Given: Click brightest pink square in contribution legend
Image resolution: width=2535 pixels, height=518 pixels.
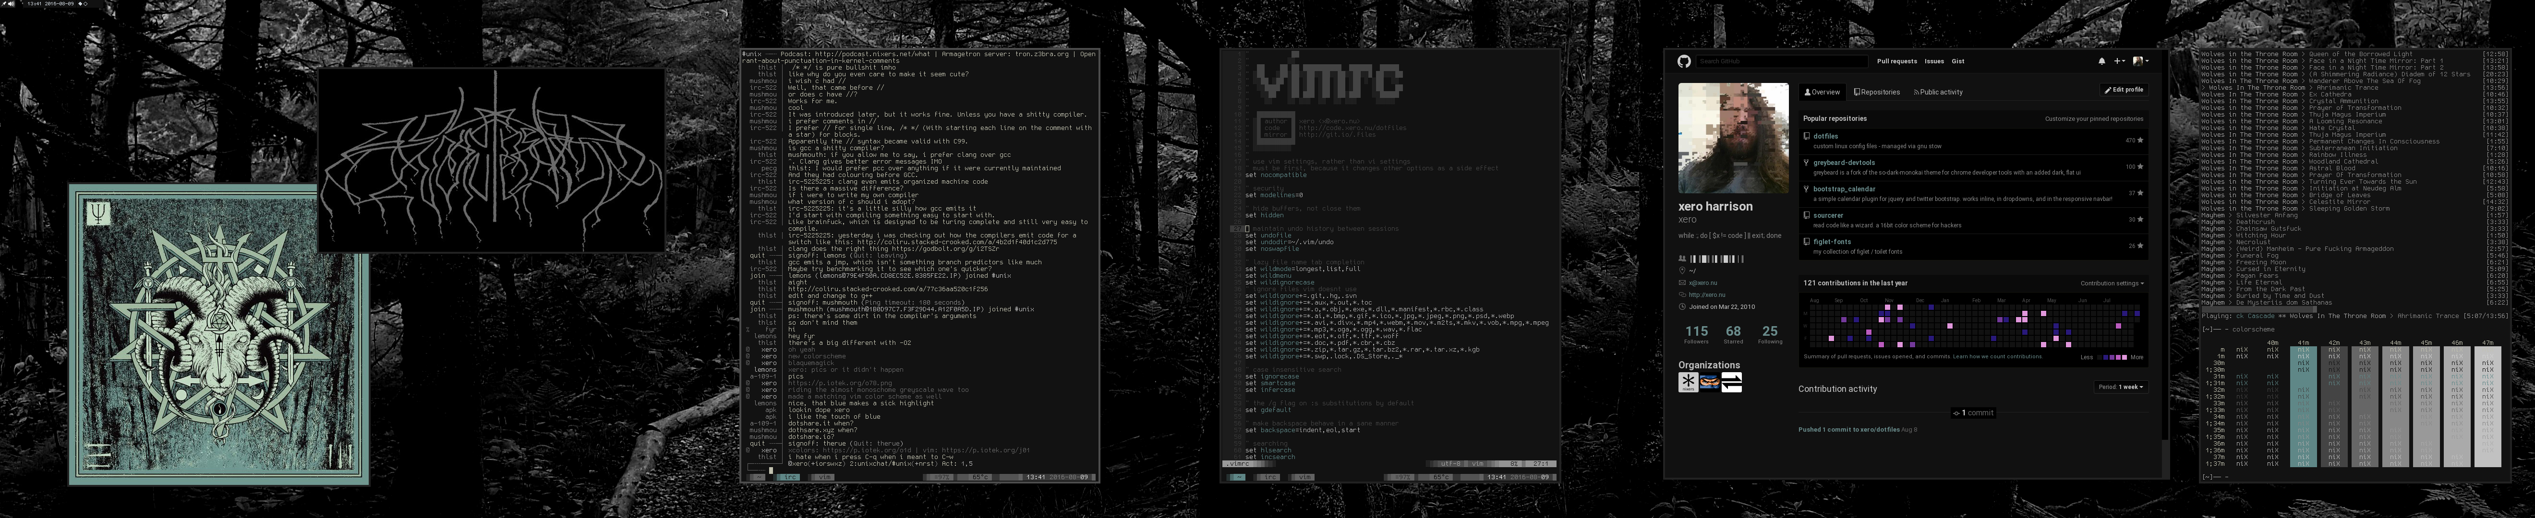Looking at the screenshot, I should [x=2125, y=358].
